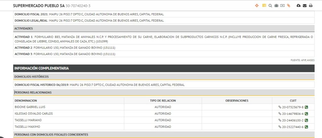Viewport: 322px width, 138px height.
Task: Click DOMICILIO FISCAL HISTORICO 06/2019 row
Action: [164, 84]
